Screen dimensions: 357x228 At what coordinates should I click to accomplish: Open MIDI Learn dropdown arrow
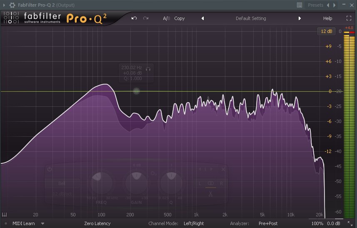click(42, 224)
